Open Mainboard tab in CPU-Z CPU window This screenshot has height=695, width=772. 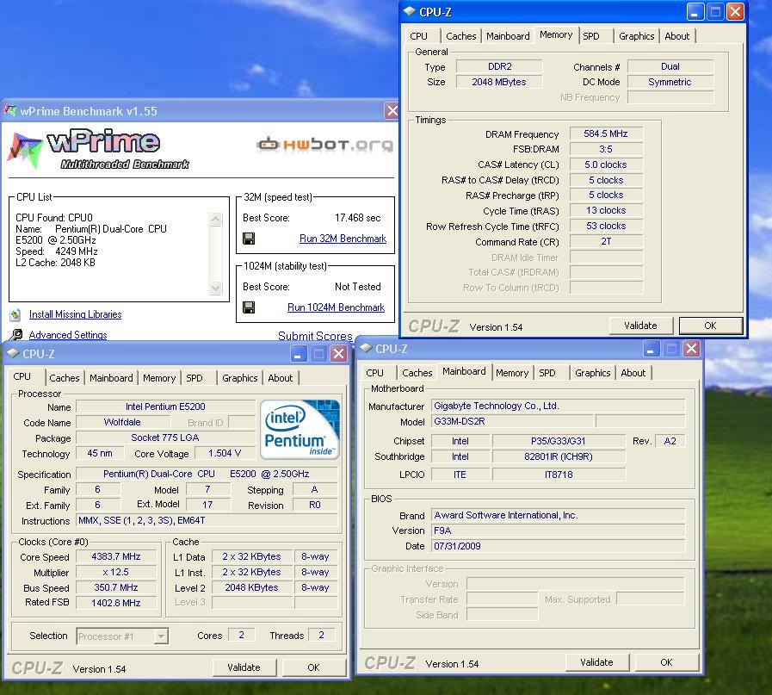[x=111, y=378]
